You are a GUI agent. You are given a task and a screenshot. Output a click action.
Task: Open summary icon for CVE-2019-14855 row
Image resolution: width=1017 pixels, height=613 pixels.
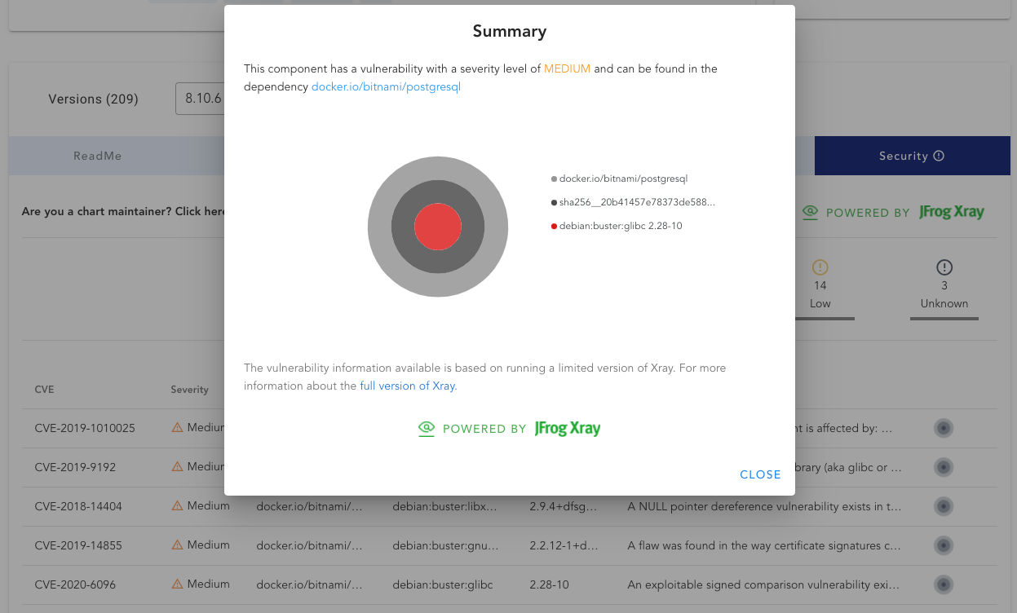(x=944, y=545)
